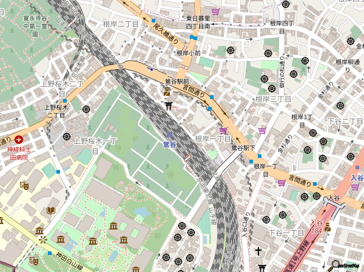Click the blue 入谷 station label
The width and height of the screenshot is (364, 272).
click(357, 177)
